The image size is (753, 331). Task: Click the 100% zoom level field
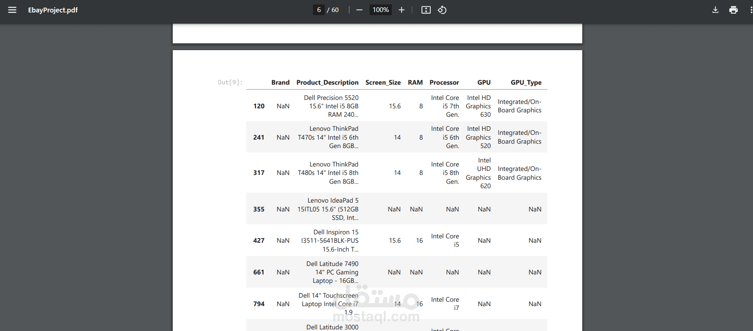tap(381, 10)
